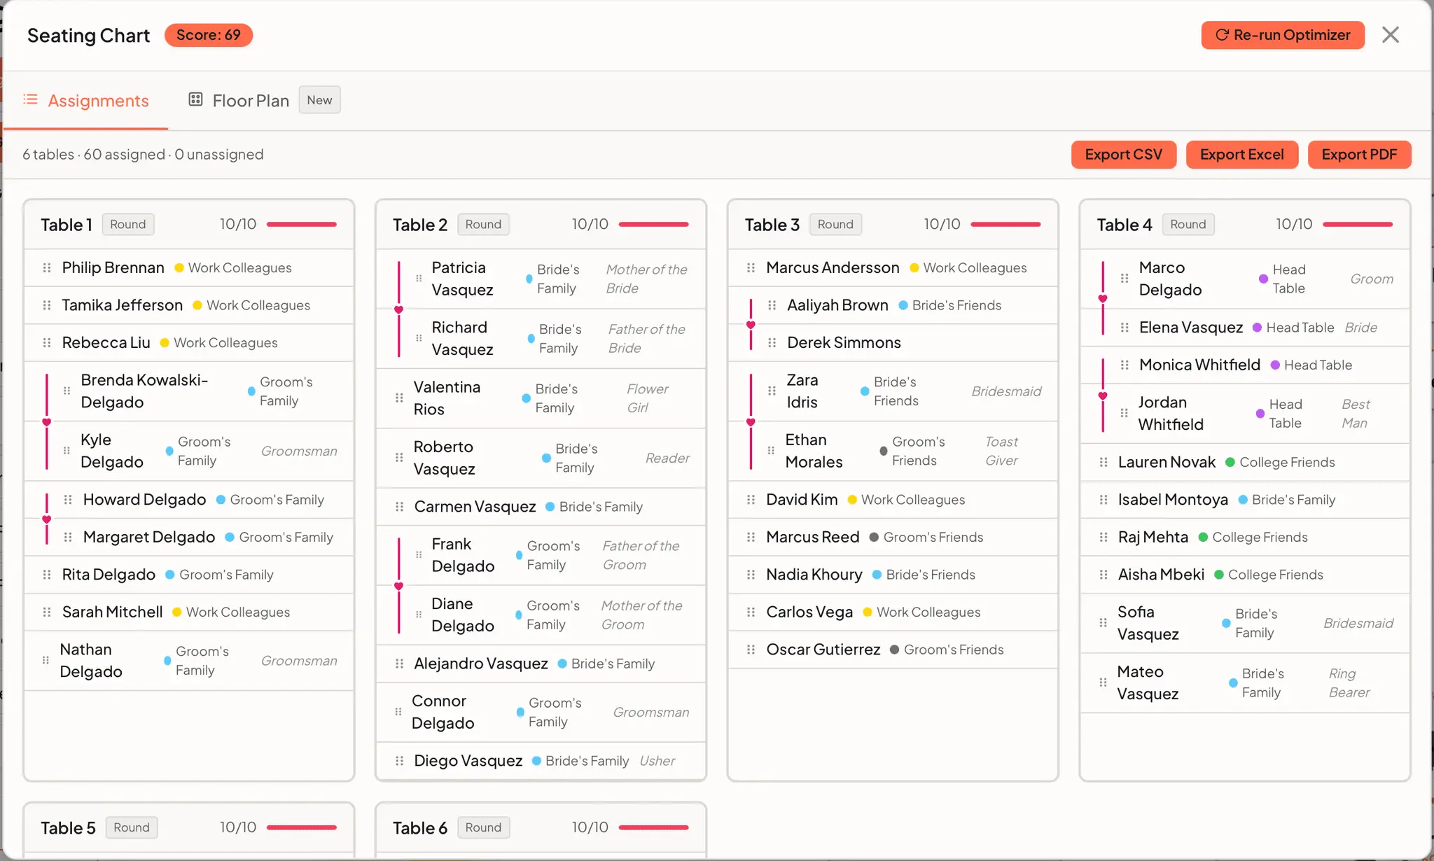Click the New badge beside Floor Plan

pos(319,100)
